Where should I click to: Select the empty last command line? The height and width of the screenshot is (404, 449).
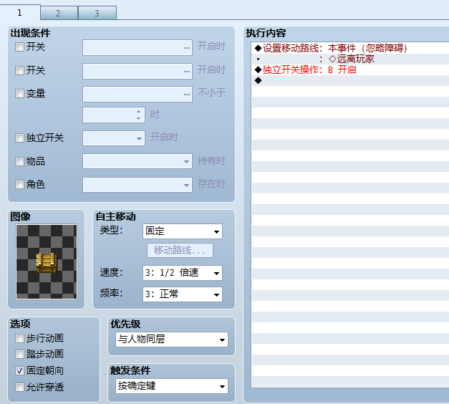(350, 80)
